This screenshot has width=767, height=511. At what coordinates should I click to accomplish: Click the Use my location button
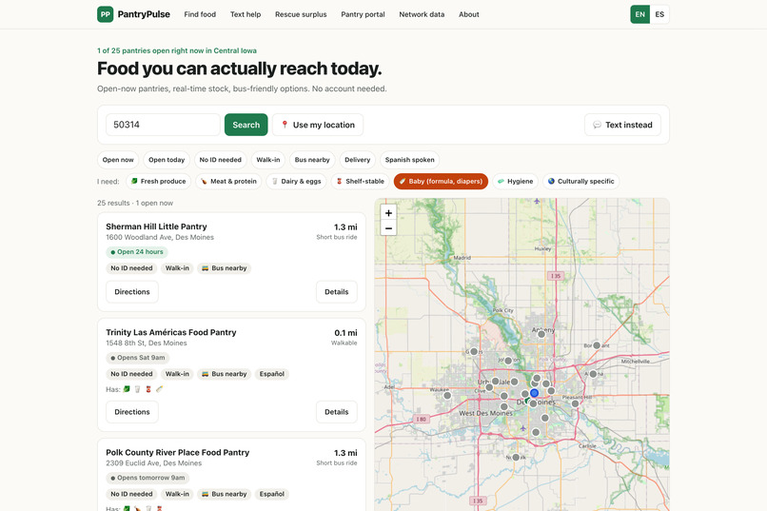tap(318, 125)
